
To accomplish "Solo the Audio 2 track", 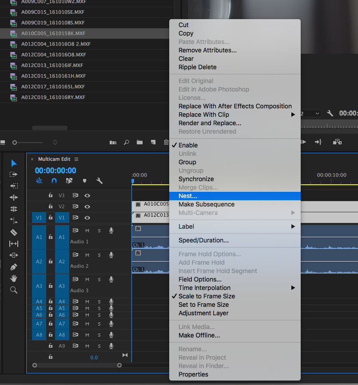I will (x=99, y=255).
